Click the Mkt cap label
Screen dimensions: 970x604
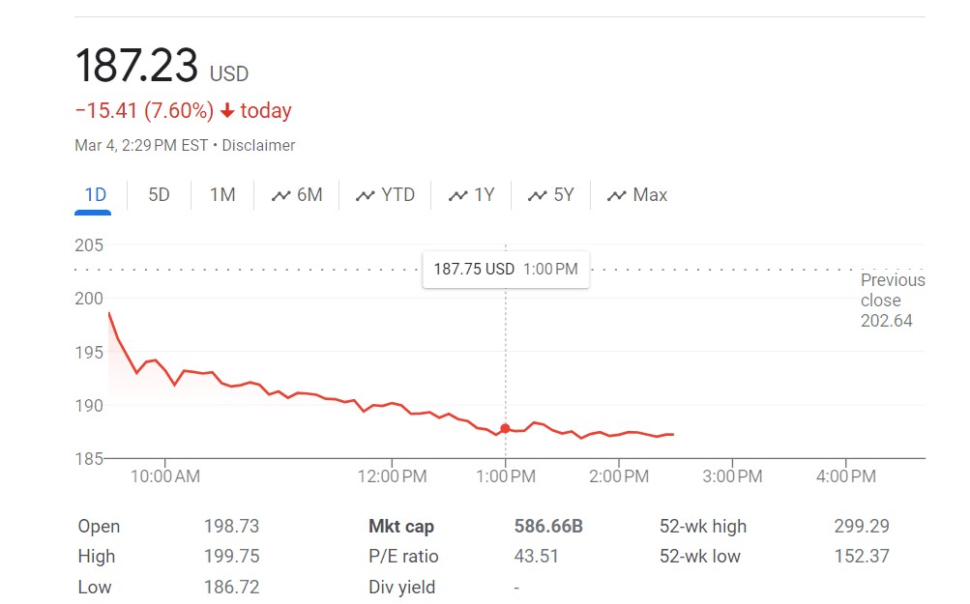click(x=401, y=527)
